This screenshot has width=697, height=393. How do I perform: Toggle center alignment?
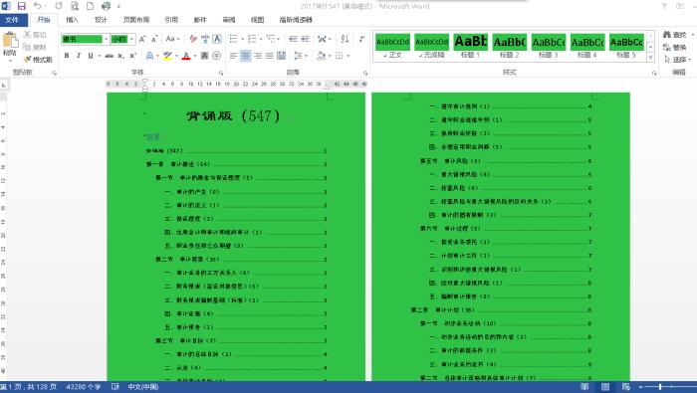point(245,56)
